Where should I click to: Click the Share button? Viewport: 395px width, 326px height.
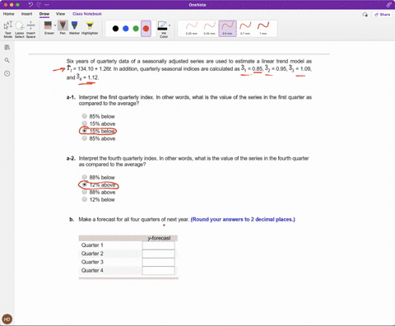(382, 15)
